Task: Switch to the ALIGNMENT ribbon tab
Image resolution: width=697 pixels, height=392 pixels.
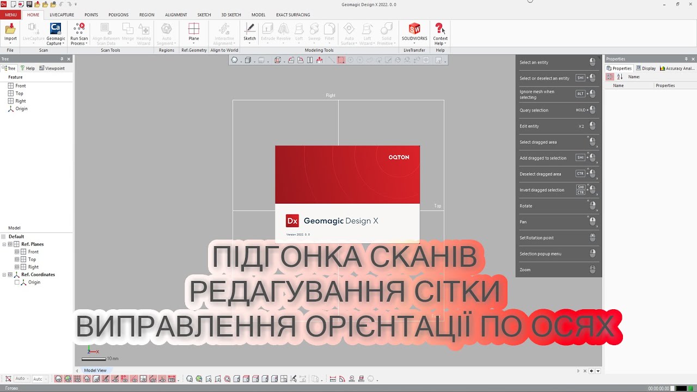Action: (176, 15)
